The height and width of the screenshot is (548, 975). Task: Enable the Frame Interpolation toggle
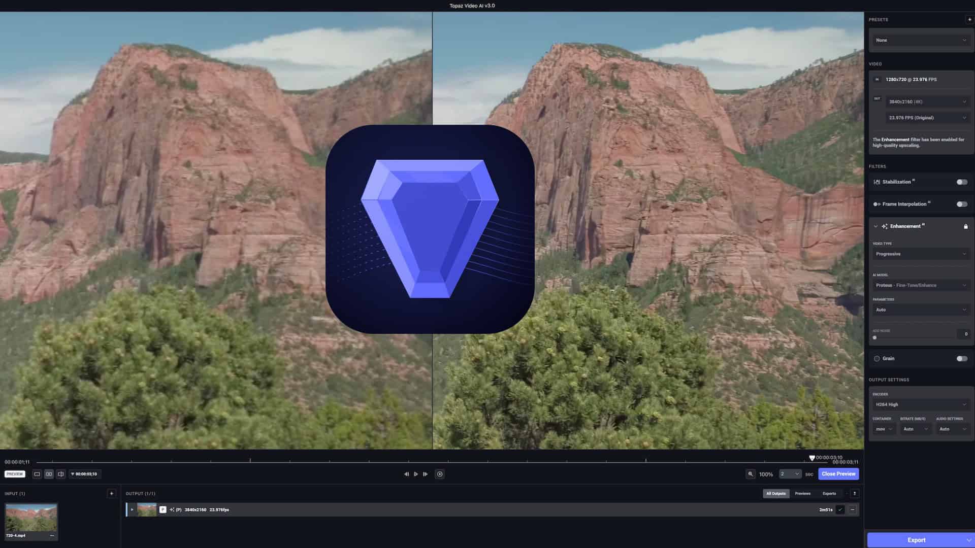(x=962, y=204)
